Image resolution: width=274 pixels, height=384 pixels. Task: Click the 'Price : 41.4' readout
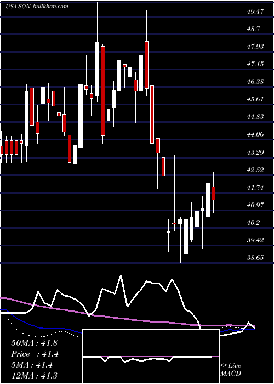point(35,353)
